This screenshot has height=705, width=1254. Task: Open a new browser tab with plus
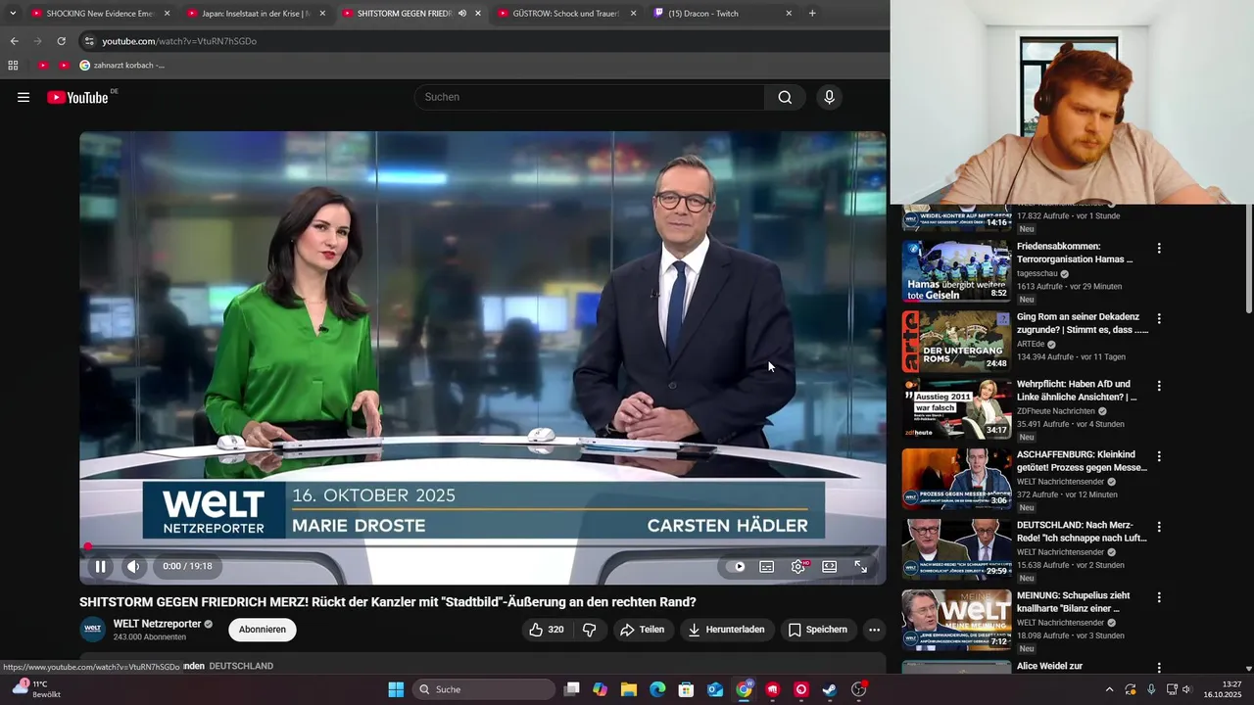812,14
